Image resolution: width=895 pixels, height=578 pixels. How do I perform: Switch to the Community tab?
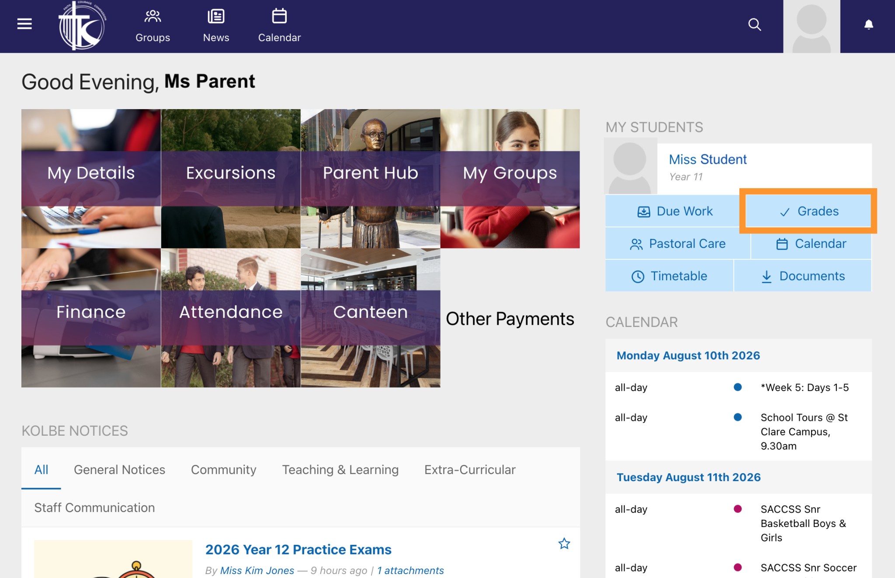223,470
